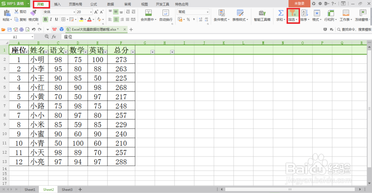372x193 pixels.
Task: Align text right
Action: 122,19
